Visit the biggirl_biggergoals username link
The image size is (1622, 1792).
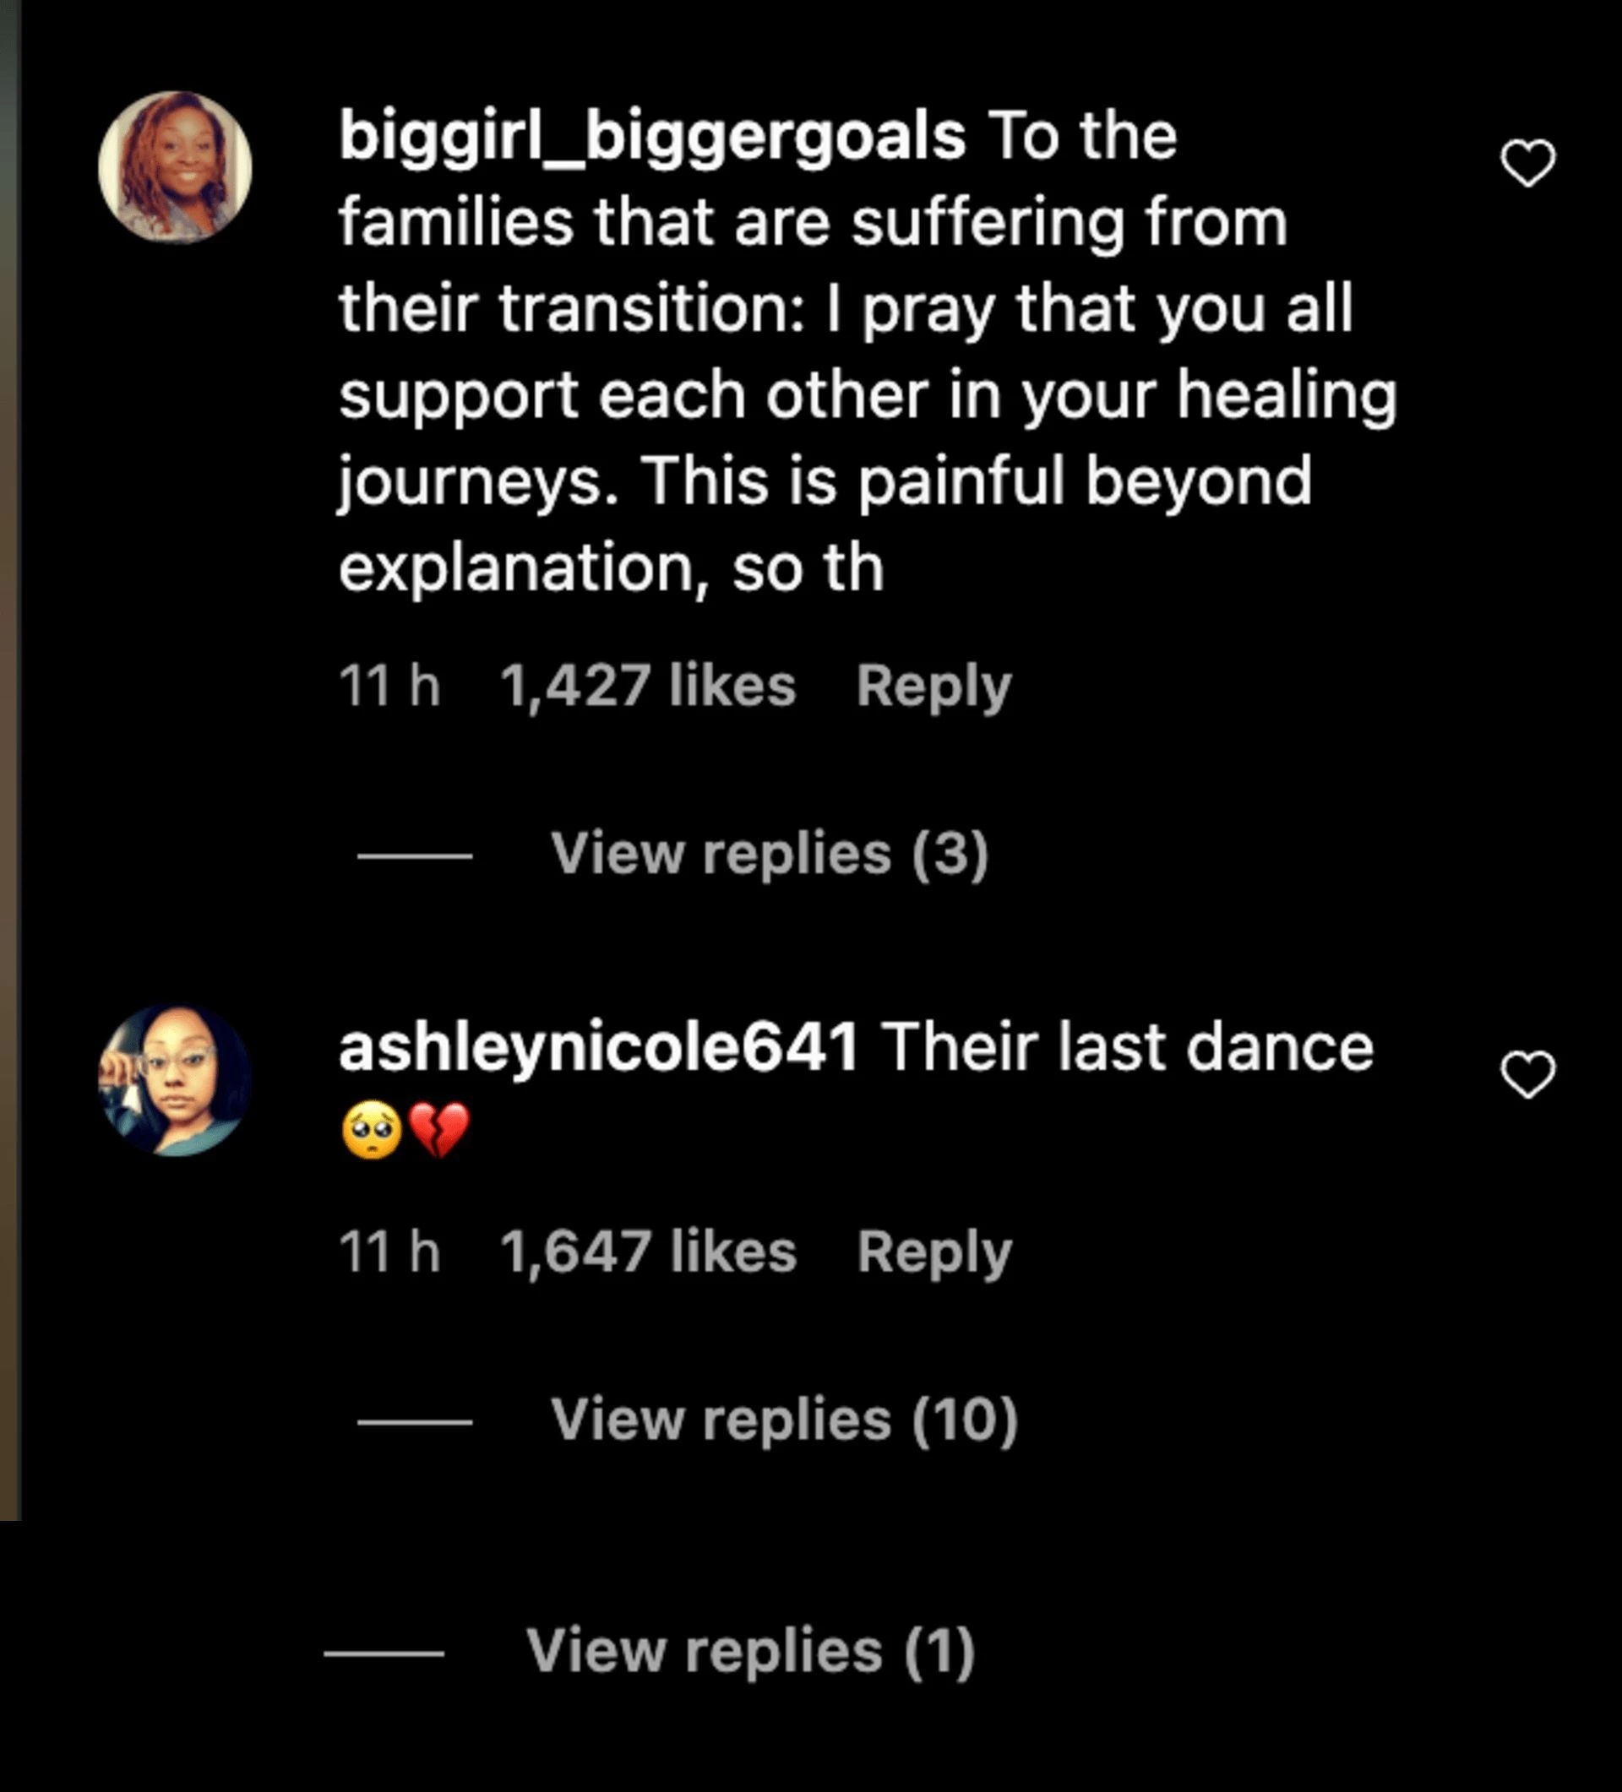point(652,137)
